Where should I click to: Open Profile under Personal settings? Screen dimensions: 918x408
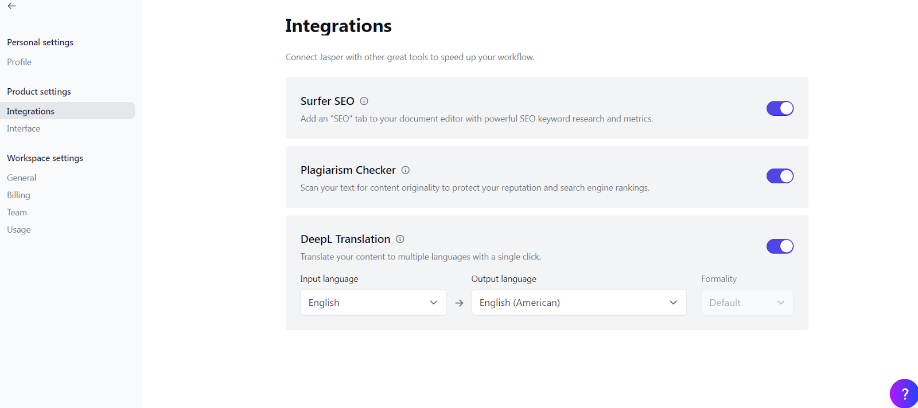coord(20,62)
